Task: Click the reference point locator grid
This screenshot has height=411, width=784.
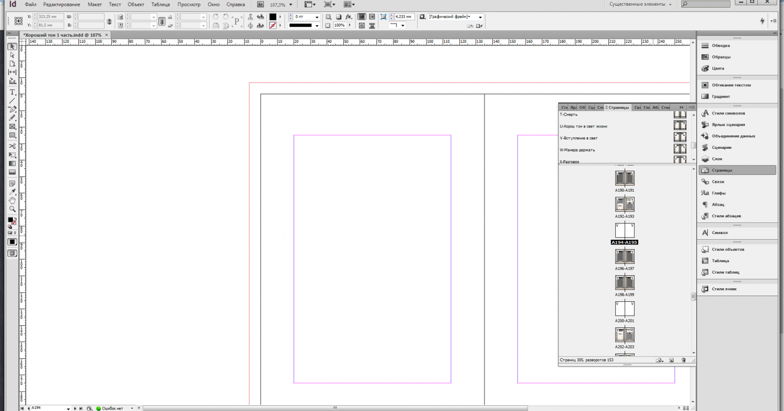Action: 18,21
